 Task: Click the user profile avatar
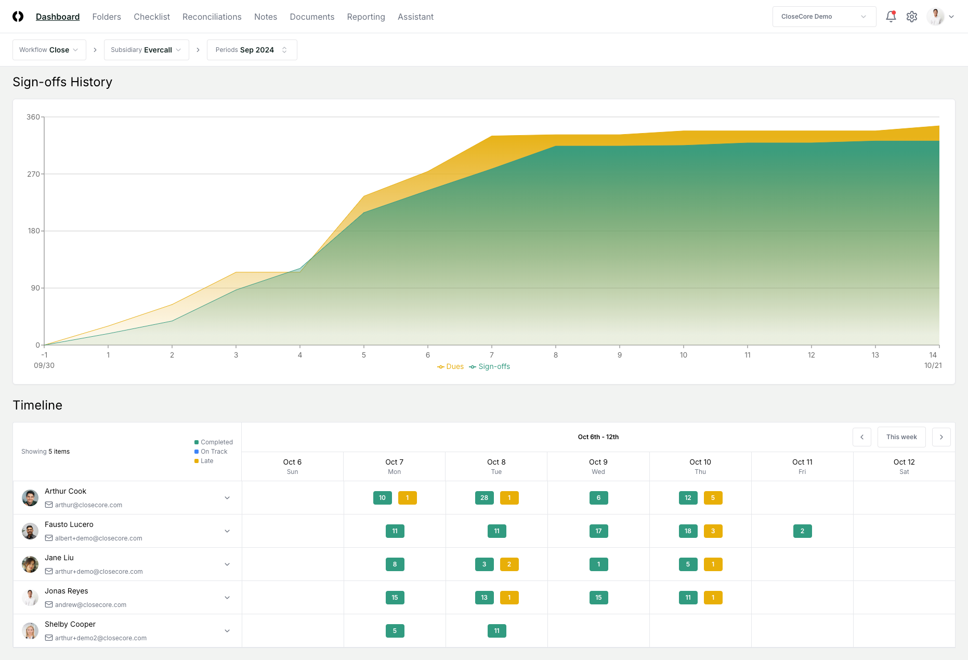[935, 17]
